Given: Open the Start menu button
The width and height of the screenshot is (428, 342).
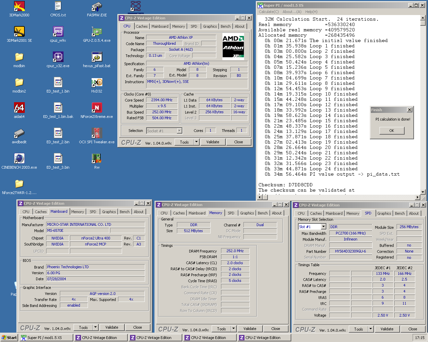Looking at the screenshot, I should click(x=9, y=338).
